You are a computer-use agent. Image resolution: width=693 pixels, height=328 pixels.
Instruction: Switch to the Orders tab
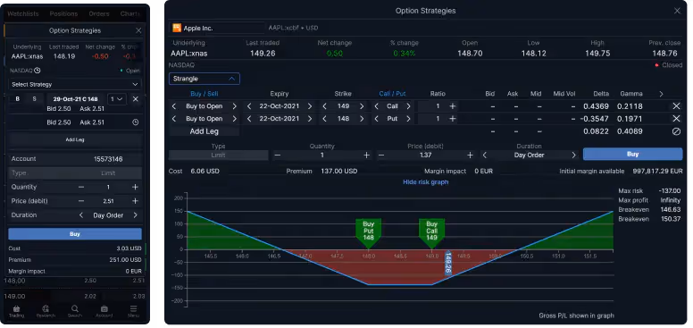point(98,13)
